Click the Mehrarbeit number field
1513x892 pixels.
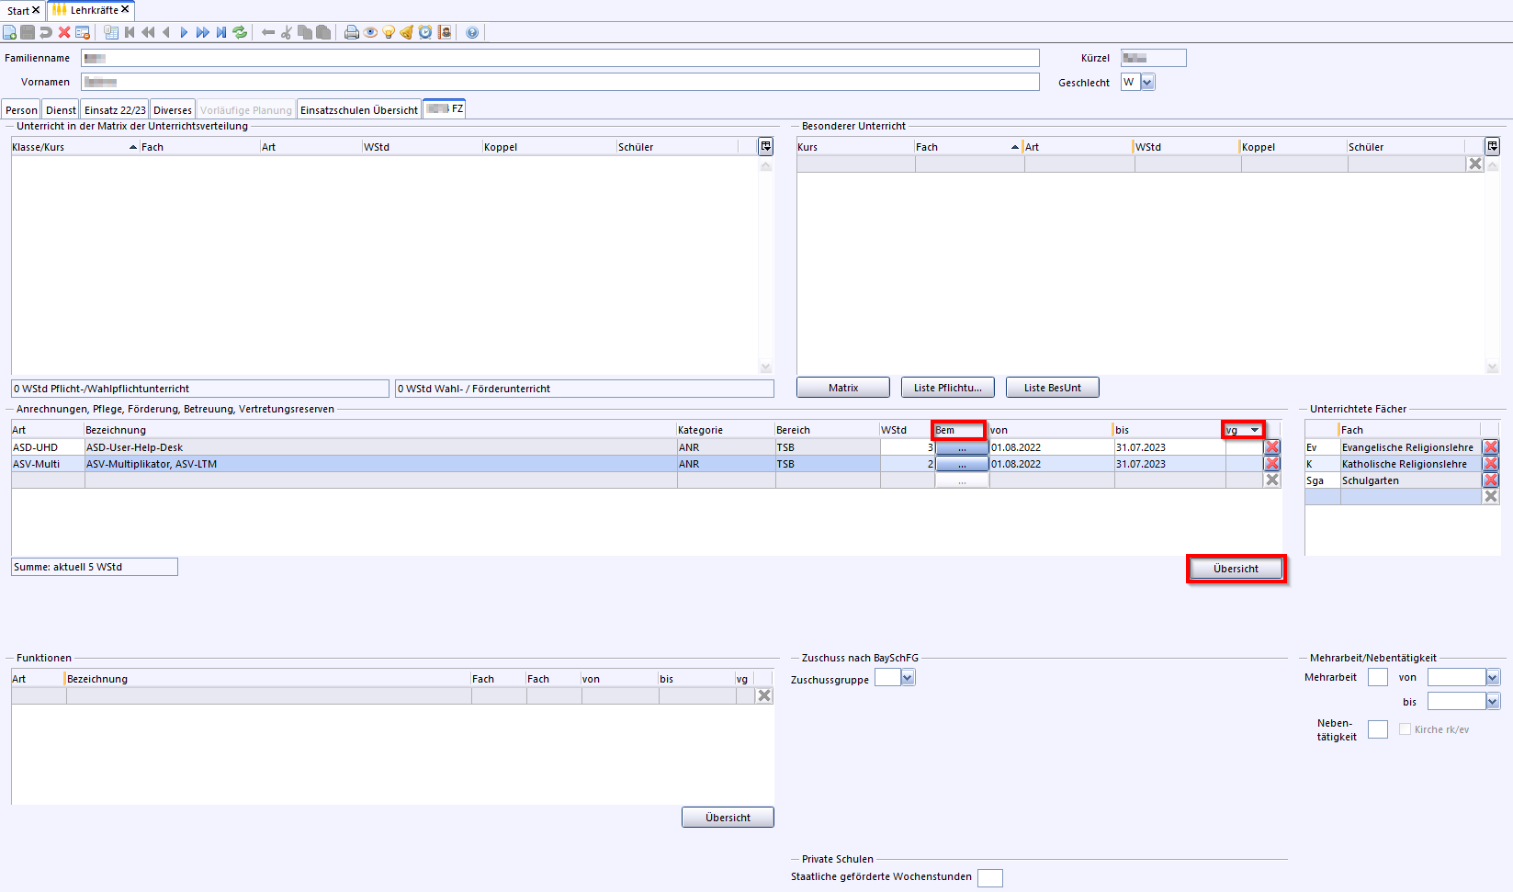pyautogui.click(x=1378, y=678)
